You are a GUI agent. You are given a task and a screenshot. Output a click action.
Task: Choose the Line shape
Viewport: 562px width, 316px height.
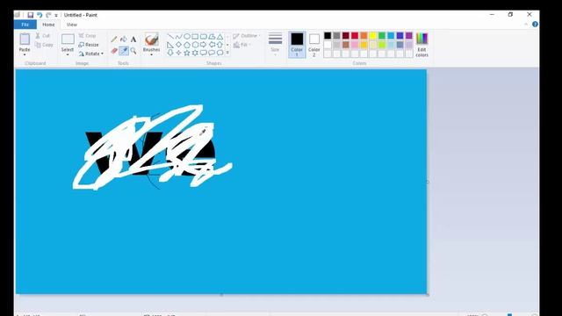coord(170,37)
